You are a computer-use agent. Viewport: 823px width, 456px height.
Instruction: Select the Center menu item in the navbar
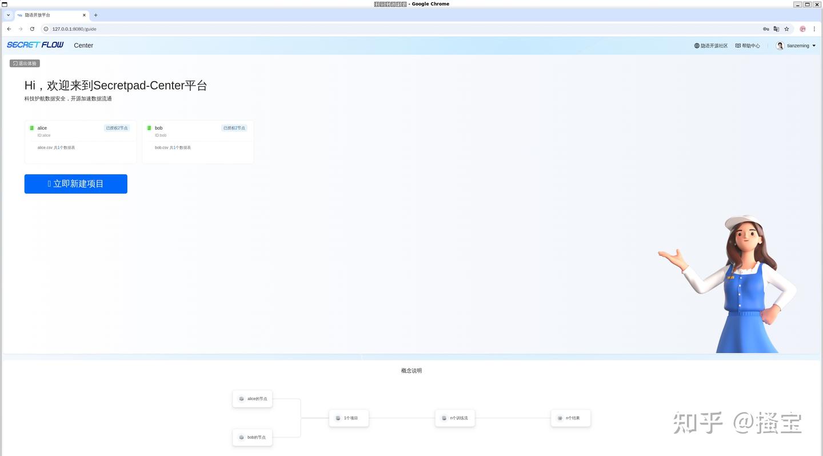coord(83,45)
